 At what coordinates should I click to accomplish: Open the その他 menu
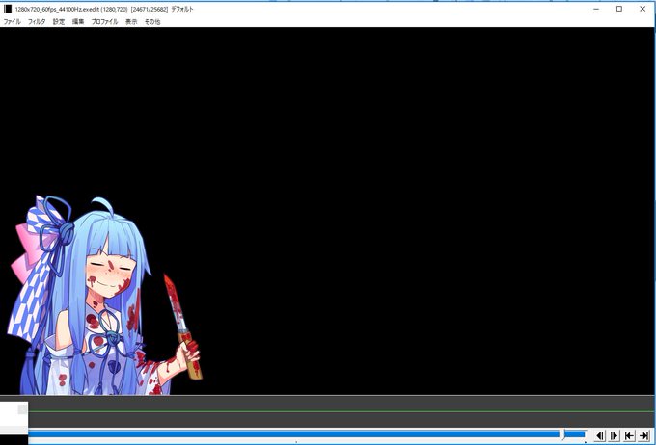[152, 22]
